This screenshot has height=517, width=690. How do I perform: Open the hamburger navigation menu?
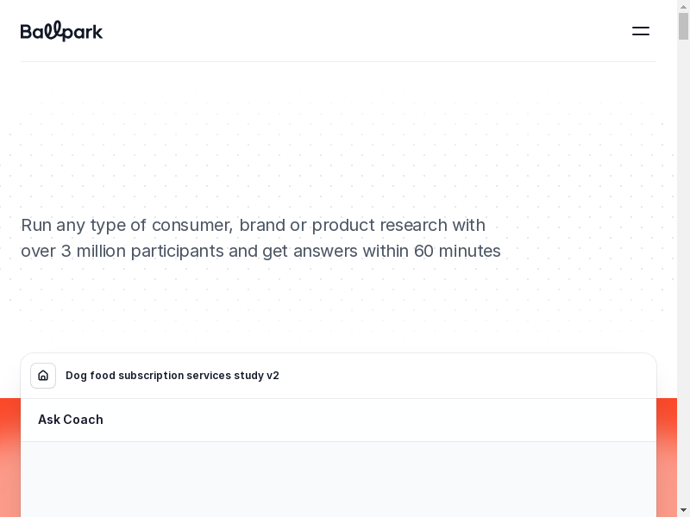640,31
